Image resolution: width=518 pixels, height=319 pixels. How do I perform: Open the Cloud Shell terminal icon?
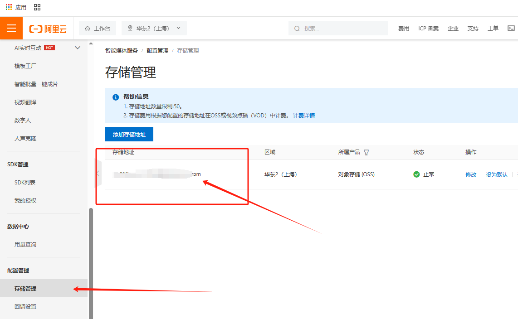(511, 29)
